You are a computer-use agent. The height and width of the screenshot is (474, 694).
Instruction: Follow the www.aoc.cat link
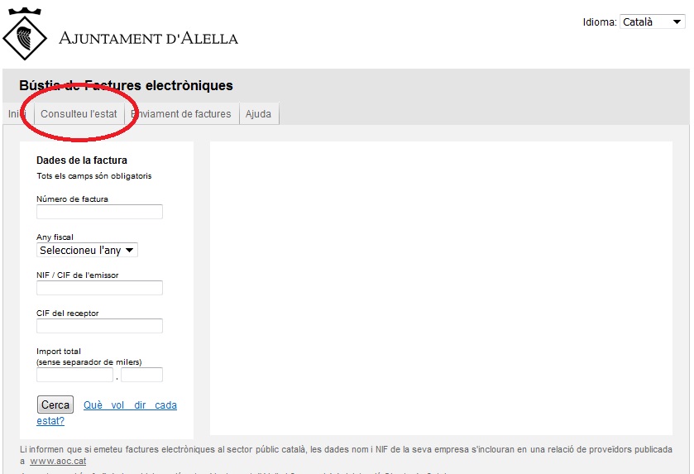58,461
